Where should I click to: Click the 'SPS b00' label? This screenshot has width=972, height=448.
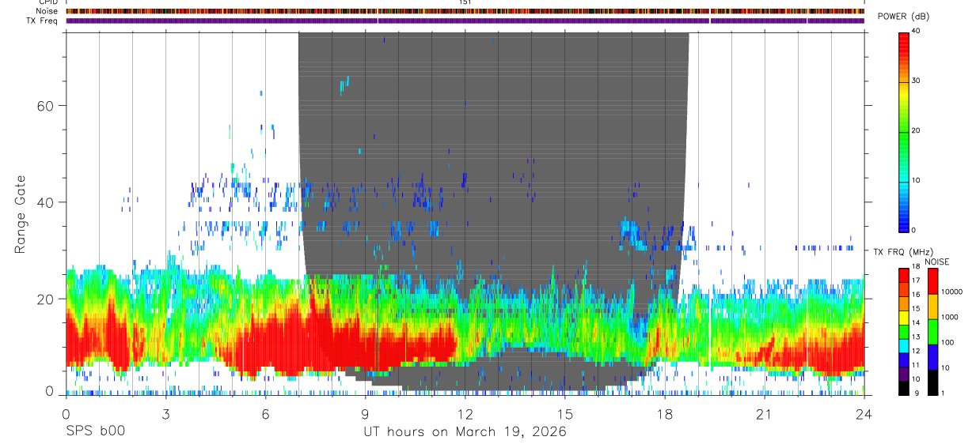94,431
